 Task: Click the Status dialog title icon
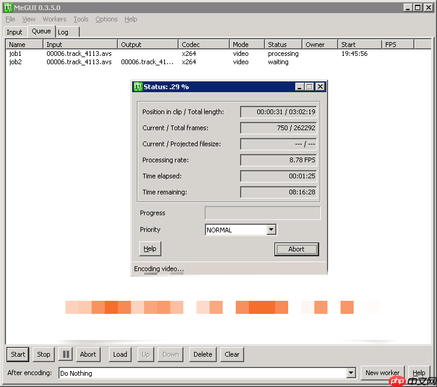coord(138,87)
